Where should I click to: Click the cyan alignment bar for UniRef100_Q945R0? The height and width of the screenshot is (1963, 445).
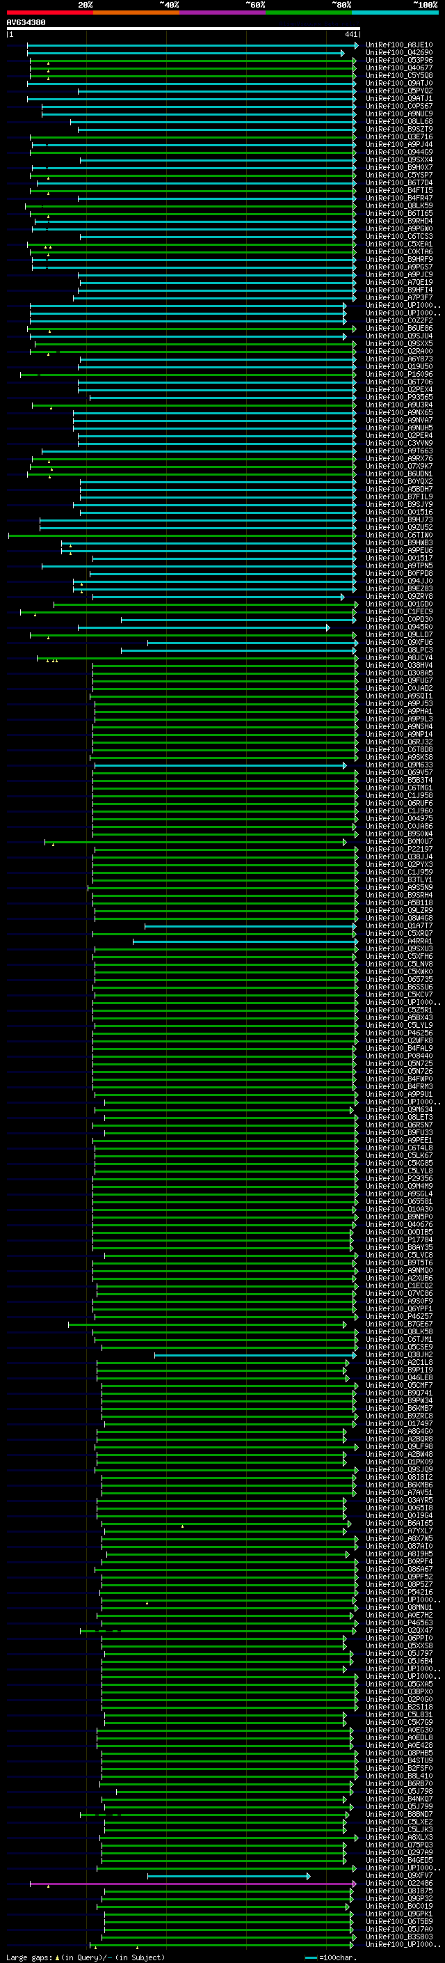tap(203, 627)
